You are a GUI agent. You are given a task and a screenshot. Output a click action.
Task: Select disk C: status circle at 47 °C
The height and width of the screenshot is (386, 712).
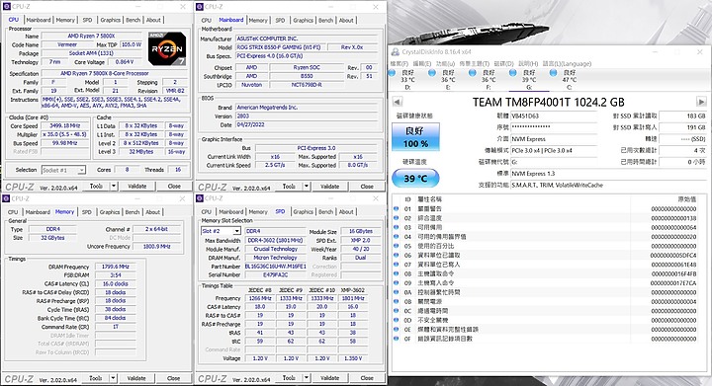pyautogui.click(x=553, y=72)
